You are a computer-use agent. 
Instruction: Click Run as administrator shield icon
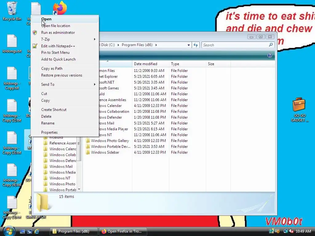[x=35, y=33]
